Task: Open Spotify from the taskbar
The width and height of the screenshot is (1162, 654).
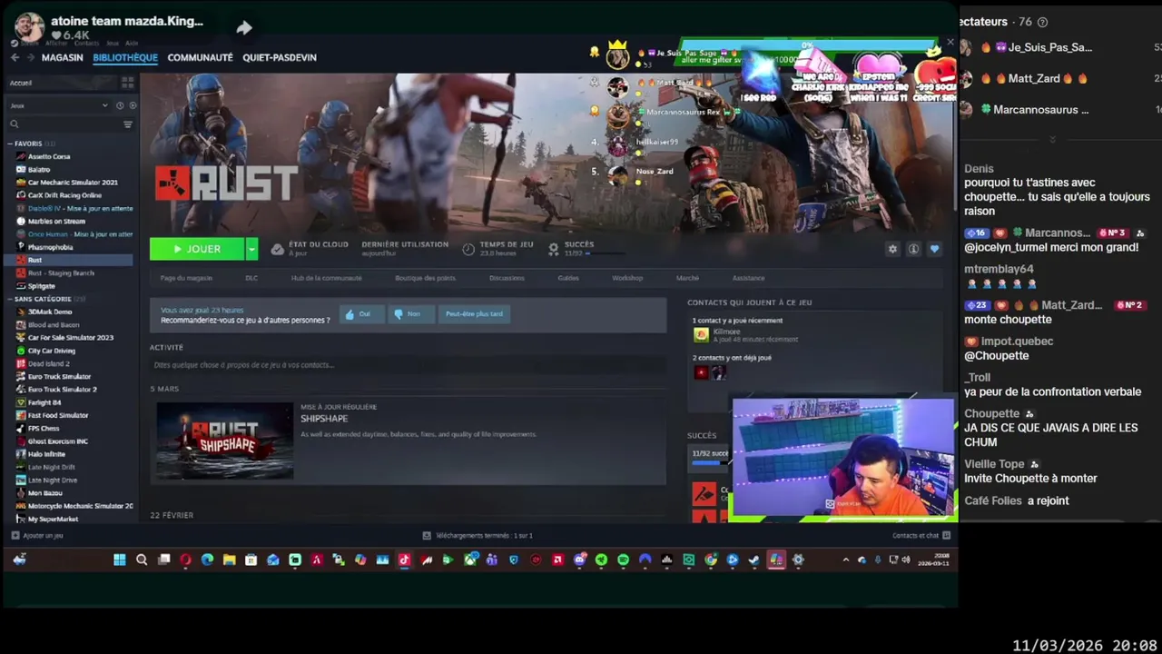Action: (623, 560)
